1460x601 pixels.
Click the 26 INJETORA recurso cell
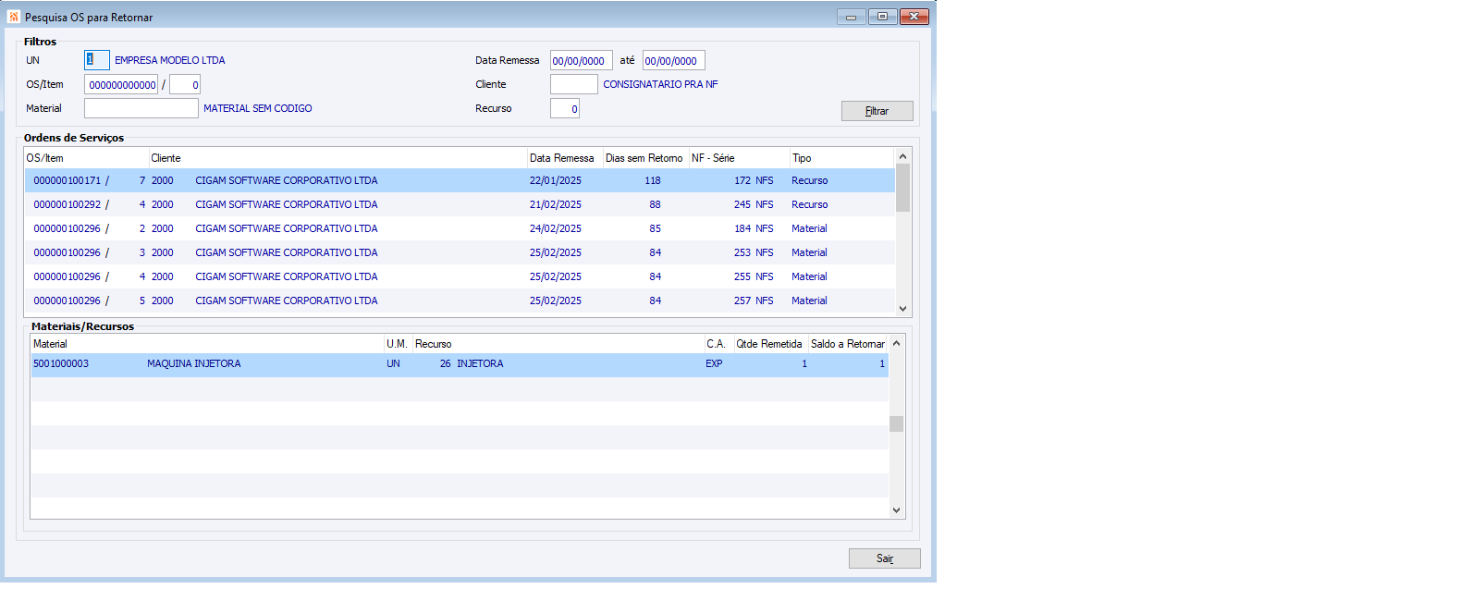(472, 364)
